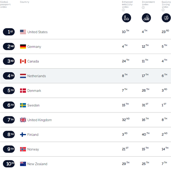Click the Canada maple leaf flag
The image size is (171, 171).
point(23,61)
